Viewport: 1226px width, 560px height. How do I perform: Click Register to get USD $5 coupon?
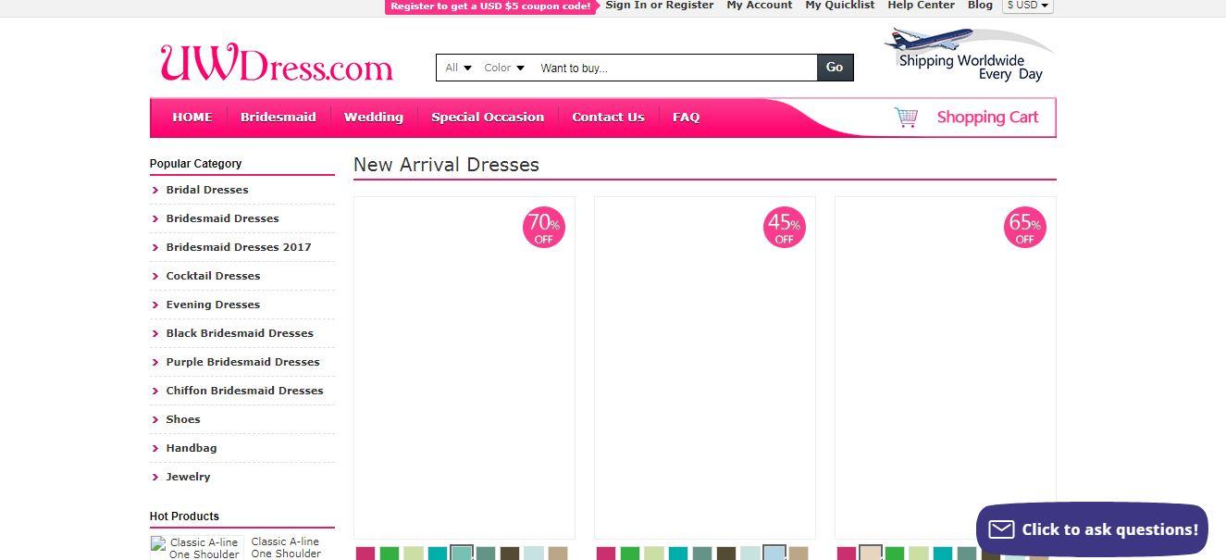pyautogui.click(x=490, y=6)
